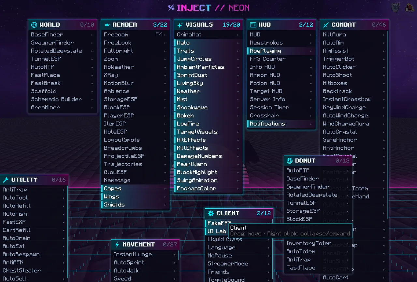Click the sparkle icon in the Visuals panel header

tap(180, 25)
